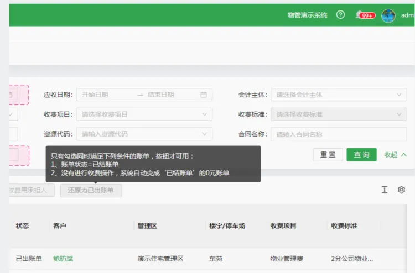Click the user avatar globe picture
Image resolution: width=415 pixels, height=273 pixels.
pyautogui.click(x=388, y=15)
